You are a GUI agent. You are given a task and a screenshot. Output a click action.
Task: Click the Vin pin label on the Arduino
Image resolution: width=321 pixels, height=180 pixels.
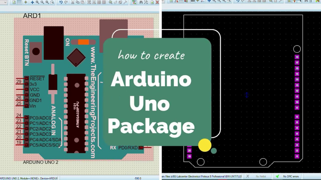[x=33, y=106]
